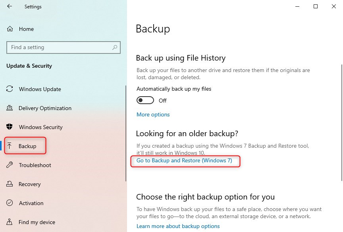This screenshot has height=232, width=343.
Task: Click the Activation checkmark icon
Action: click(10, 203)
